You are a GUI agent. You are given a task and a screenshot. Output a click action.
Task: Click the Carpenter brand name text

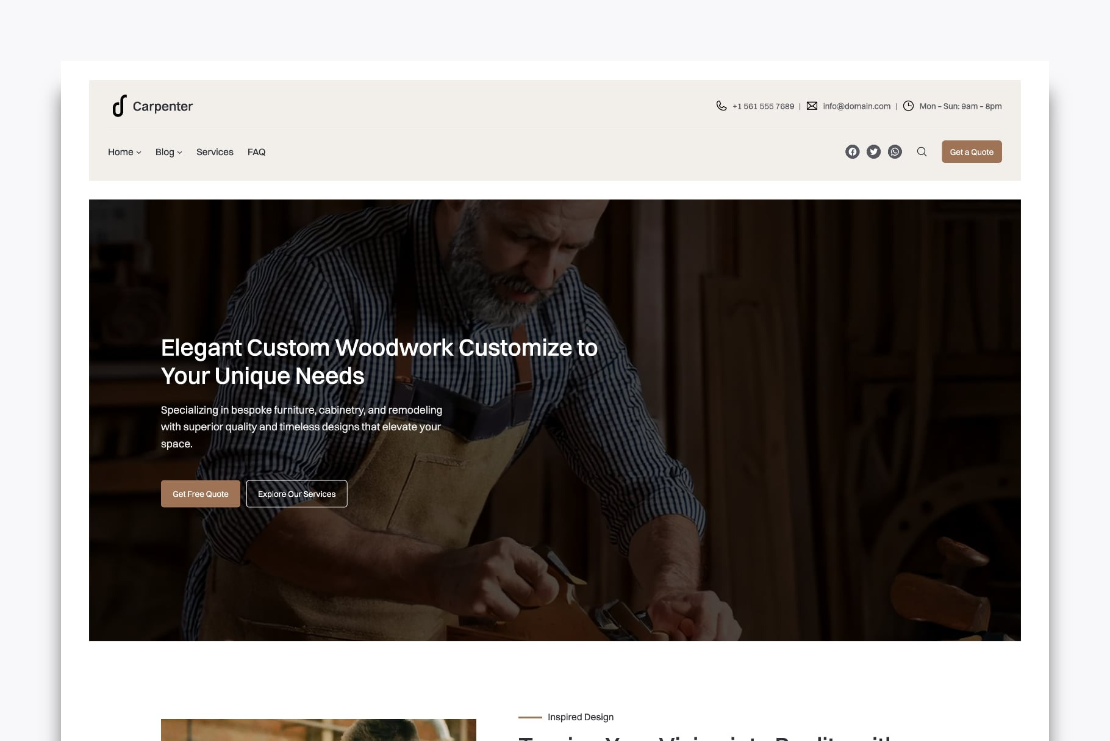coord(162,106)
